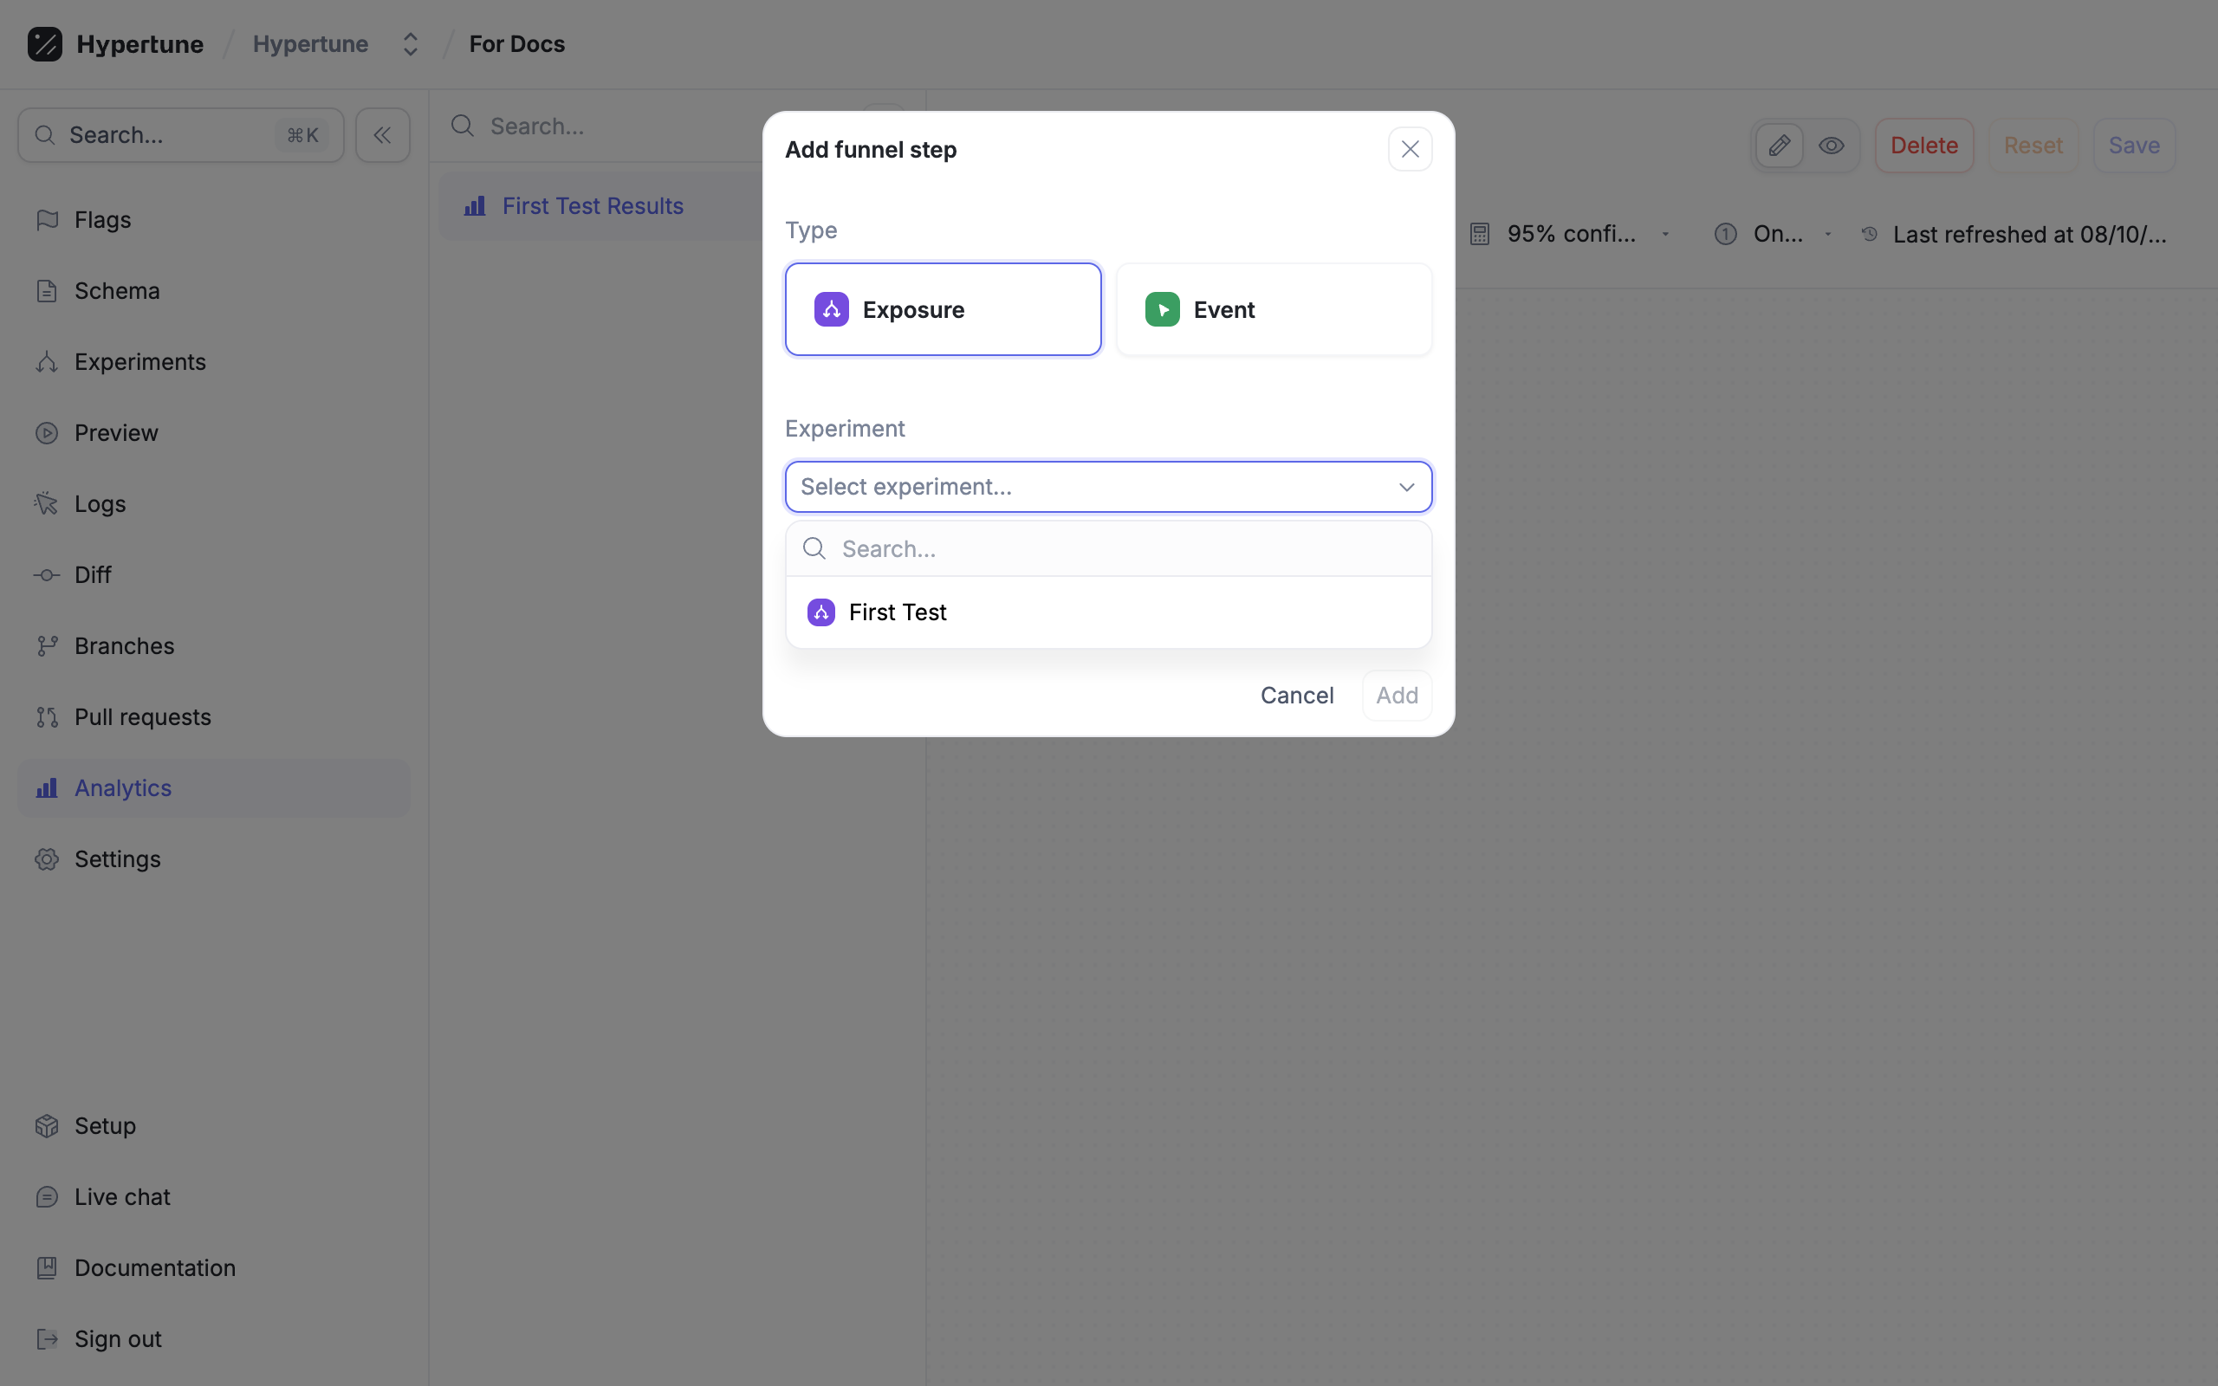The image size is (2218, 1386).
Task: Open the Select experiment dropdown
Action: coord(1107,487)
